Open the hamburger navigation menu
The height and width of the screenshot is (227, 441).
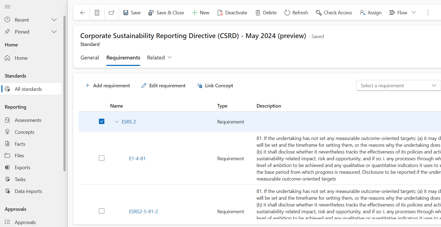point(8,6)
